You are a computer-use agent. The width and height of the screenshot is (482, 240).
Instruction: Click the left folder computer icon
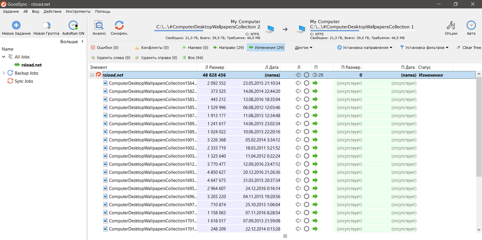click(270, 29)
